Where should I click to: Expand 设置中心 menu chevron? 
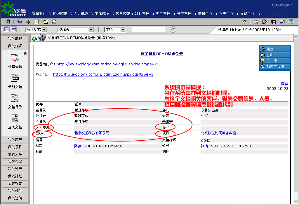pos(260,14)
